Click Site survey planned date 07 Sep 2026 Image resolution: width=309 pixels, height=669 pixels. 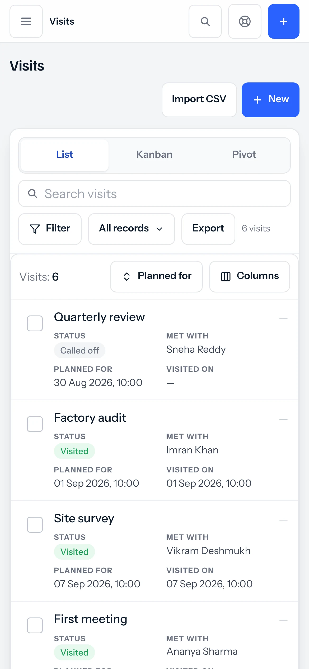97,584
